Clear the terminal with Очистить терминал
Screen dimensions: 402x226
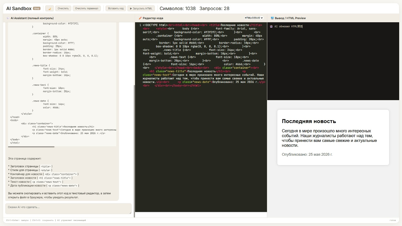point(87,8)
